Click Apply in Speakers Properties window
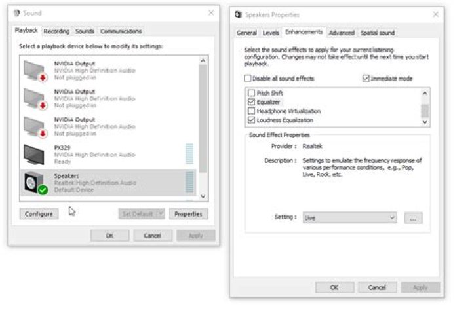This screenshot has width=472, height=330. point(420,287)
